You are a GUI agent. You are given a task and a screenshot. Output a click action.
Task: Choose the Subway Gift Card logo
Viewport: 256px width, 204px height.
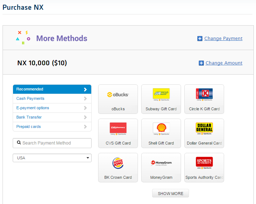(161, 94)
